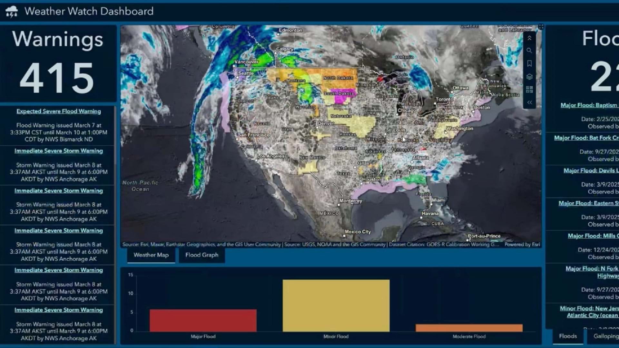Open the Expected Severe Flood Warning details
Screen dimensions: 619x348
(58, 111)
